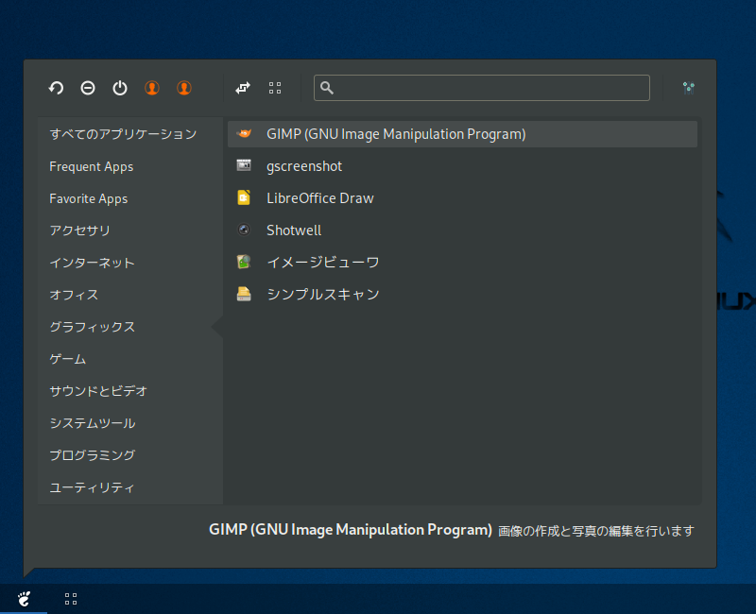Select システムツール category

coord(130,423)
